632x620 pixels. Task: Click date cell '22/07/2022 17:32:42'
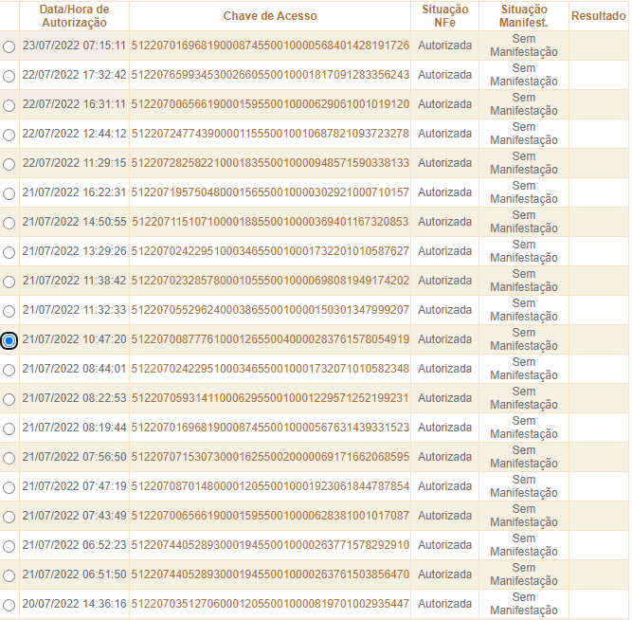(x=74, y=75)
